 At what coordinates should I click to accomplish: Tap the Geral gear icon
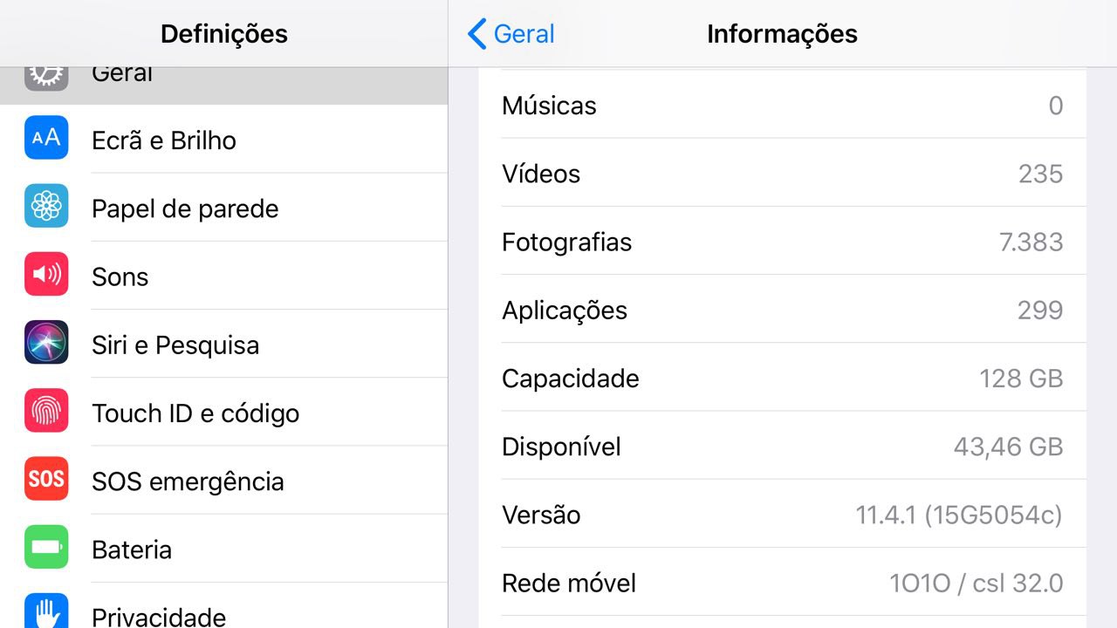pos(46,76)
